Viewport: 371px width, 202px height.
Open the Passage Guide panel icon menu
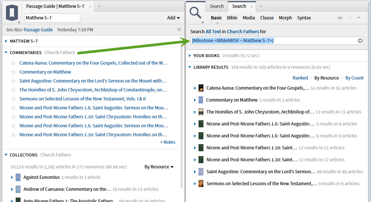[12, 13]
